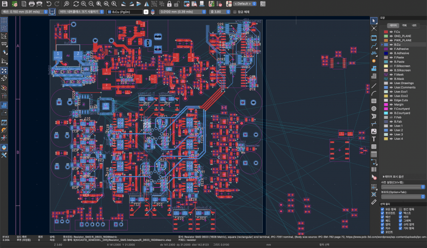427x248 pixels.
Task: Select the Add Table tool
Action: (x=374, y=154)
